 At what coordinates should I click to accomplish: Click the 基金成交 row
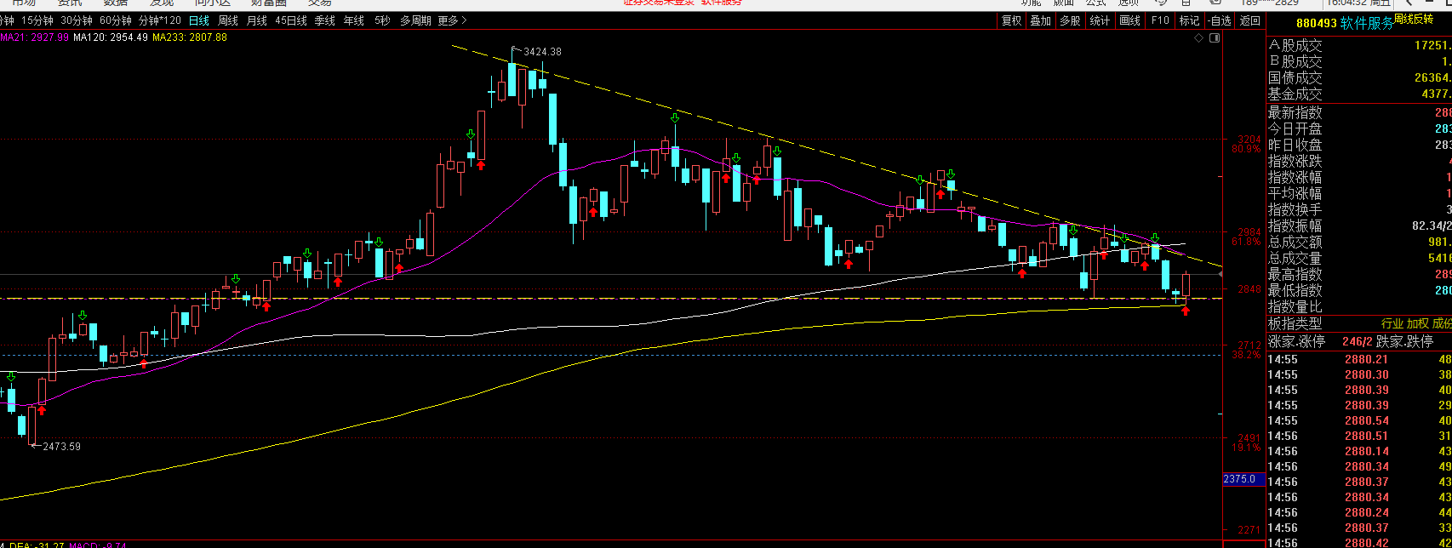1359,94
